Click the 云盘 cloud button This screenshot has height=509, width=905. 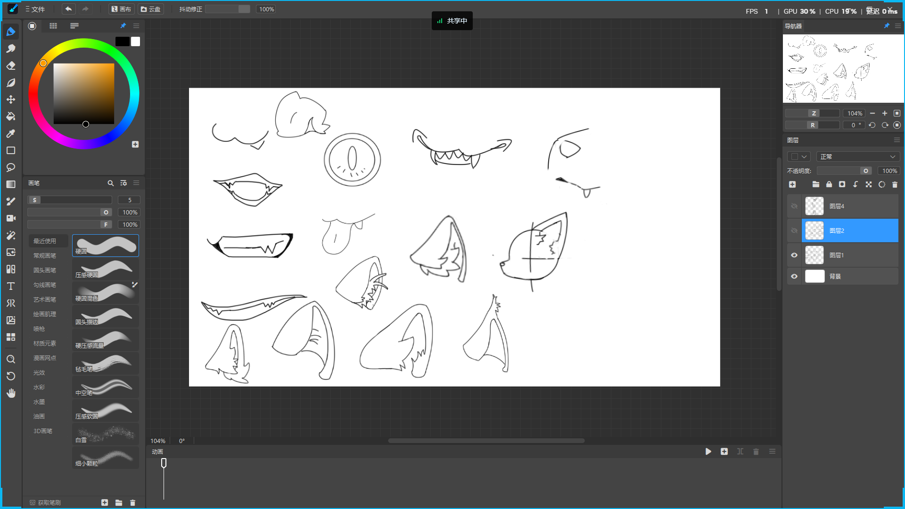(x=151, y=9)
